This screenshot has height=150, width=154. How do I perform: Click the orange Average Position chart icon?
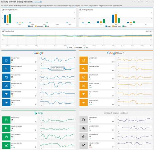[x=83, y=86]
